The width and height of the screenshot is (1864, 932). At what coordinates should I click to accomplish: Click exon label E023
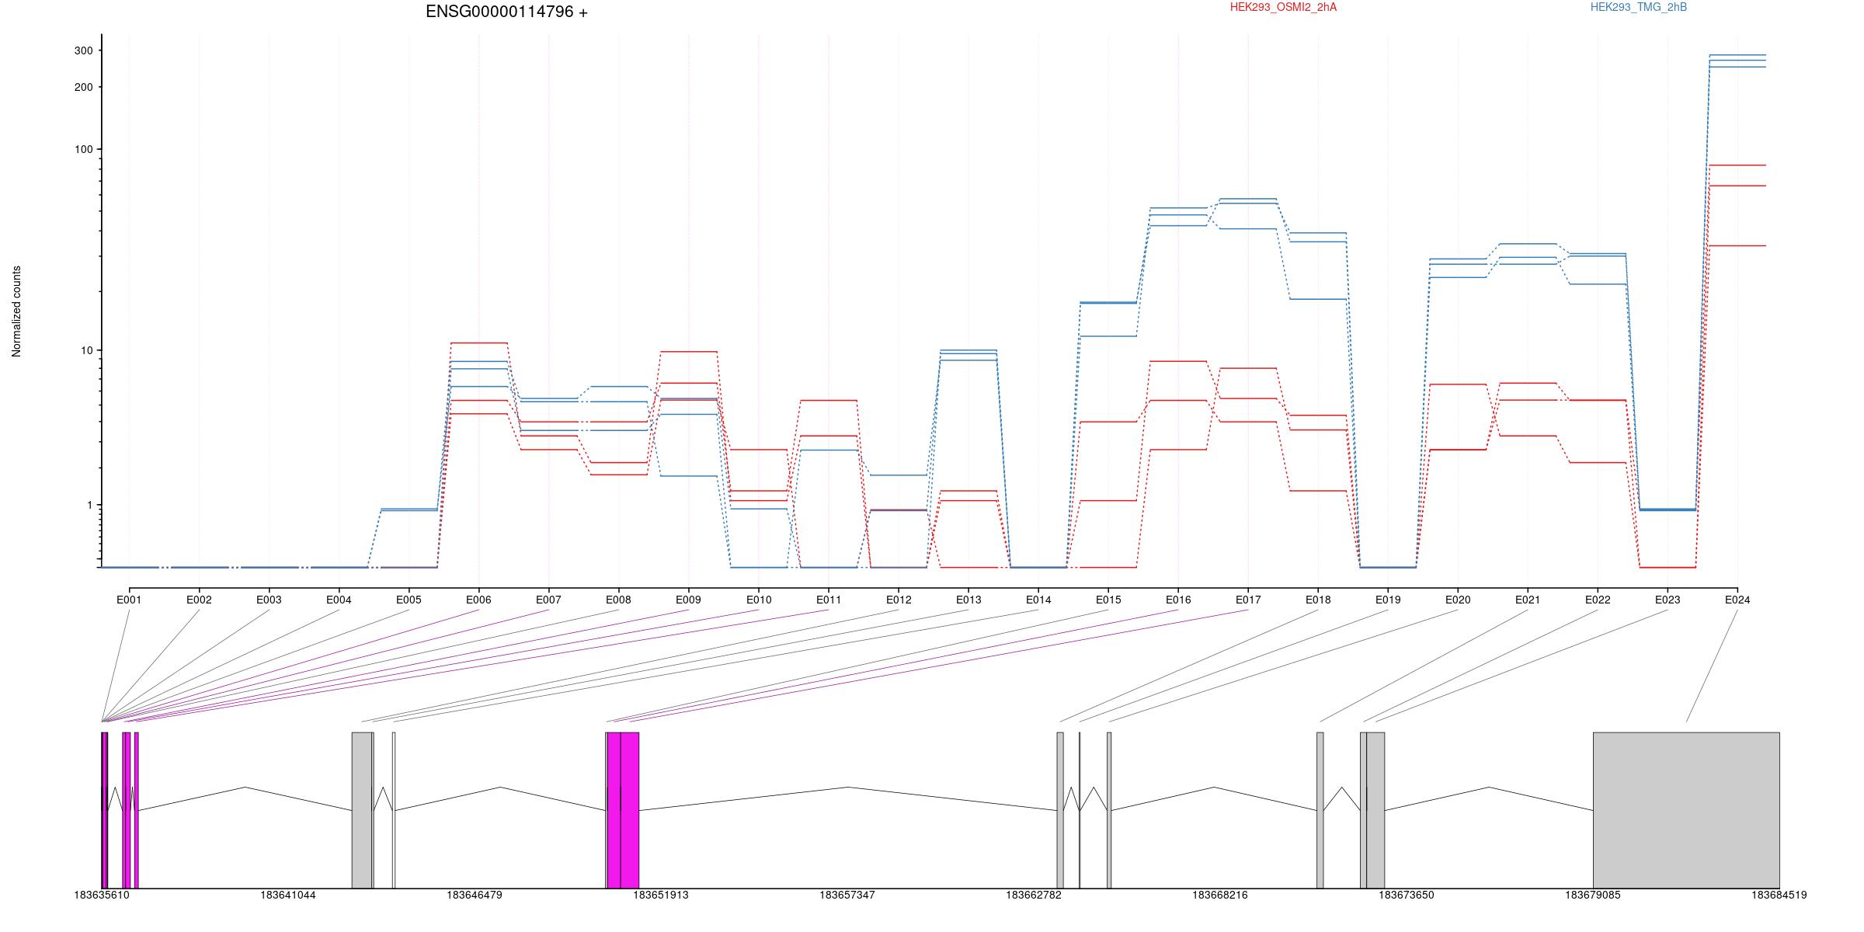click(1668, 600)
